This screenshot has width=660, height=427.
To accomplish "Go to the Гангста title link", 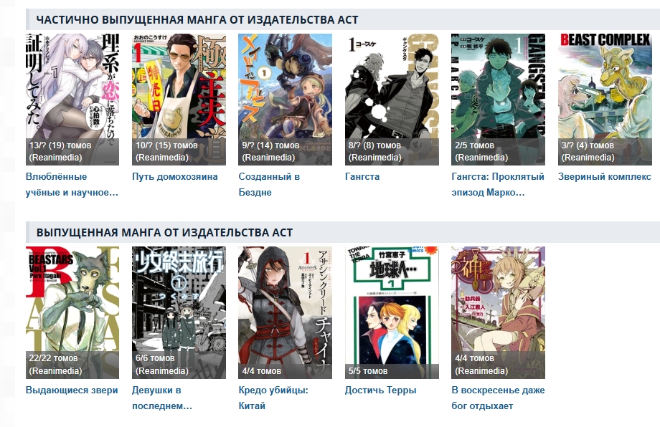I will coord(362,176).
